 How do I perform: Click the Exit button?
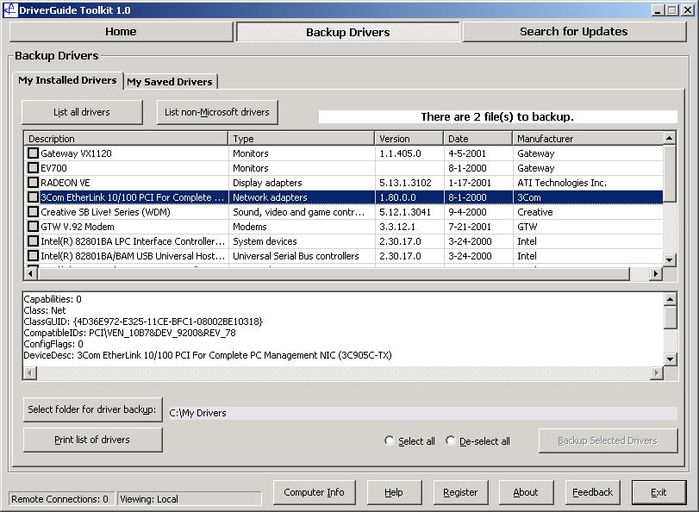(x=658, y=492)
